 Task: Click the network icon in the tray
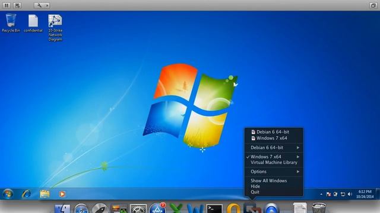[343, 194]
